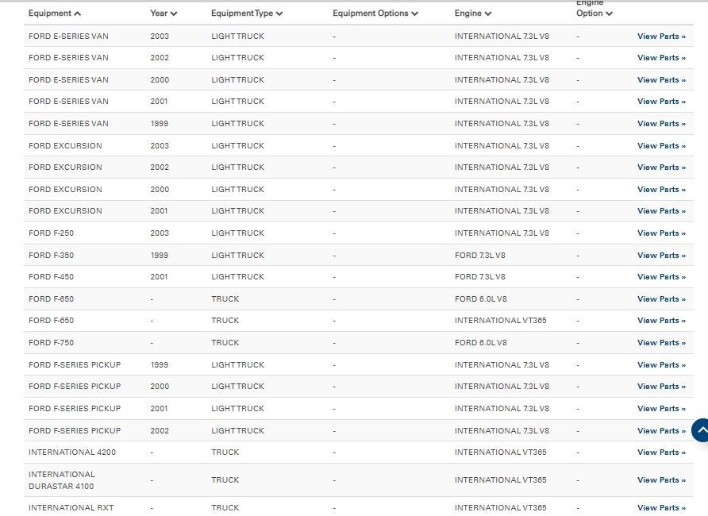Screen dimensions: 708x516
Task: View parts for Ford F-450 2001
Action: point(661,277)
